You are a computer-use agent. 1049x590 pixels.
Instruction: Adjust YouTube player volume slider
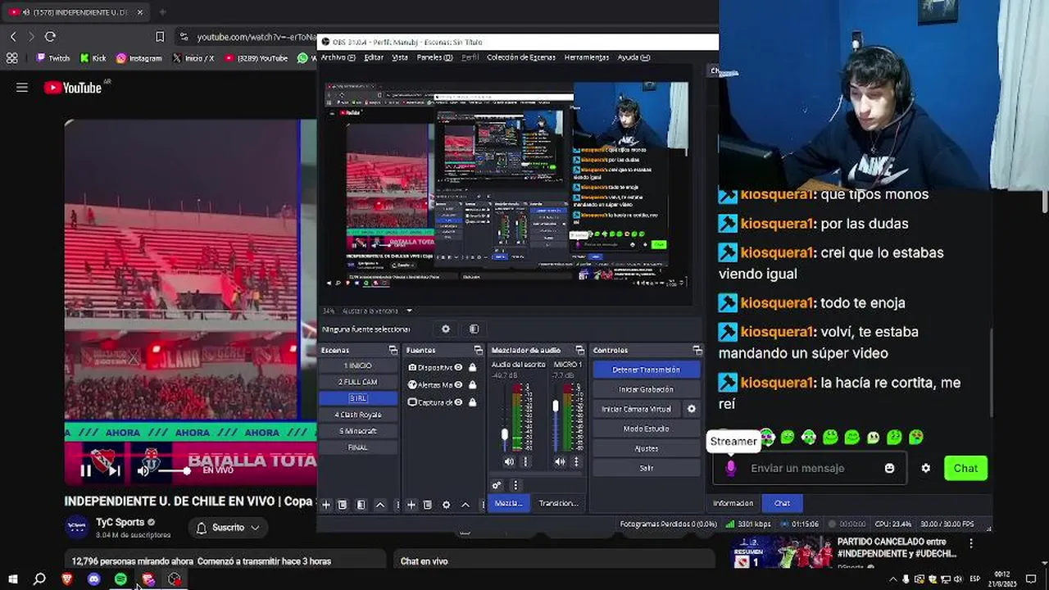coord(173,470)
